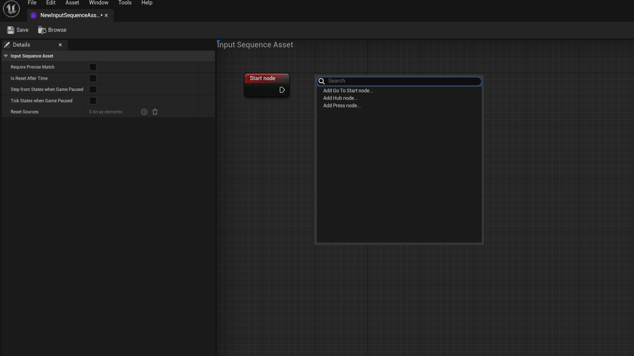The width and height of the screenshot is (634, 356).
Task: Close the Details panel
Action: tap(60, 44)
